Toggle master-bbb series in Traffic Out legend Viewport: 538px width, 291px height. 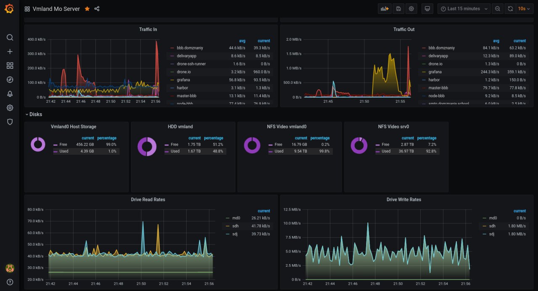[x=438, y=88]
